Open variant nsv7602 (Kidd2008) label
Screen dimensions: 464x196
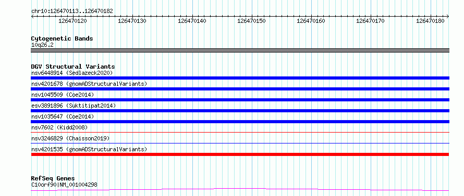tap(59, 127)
